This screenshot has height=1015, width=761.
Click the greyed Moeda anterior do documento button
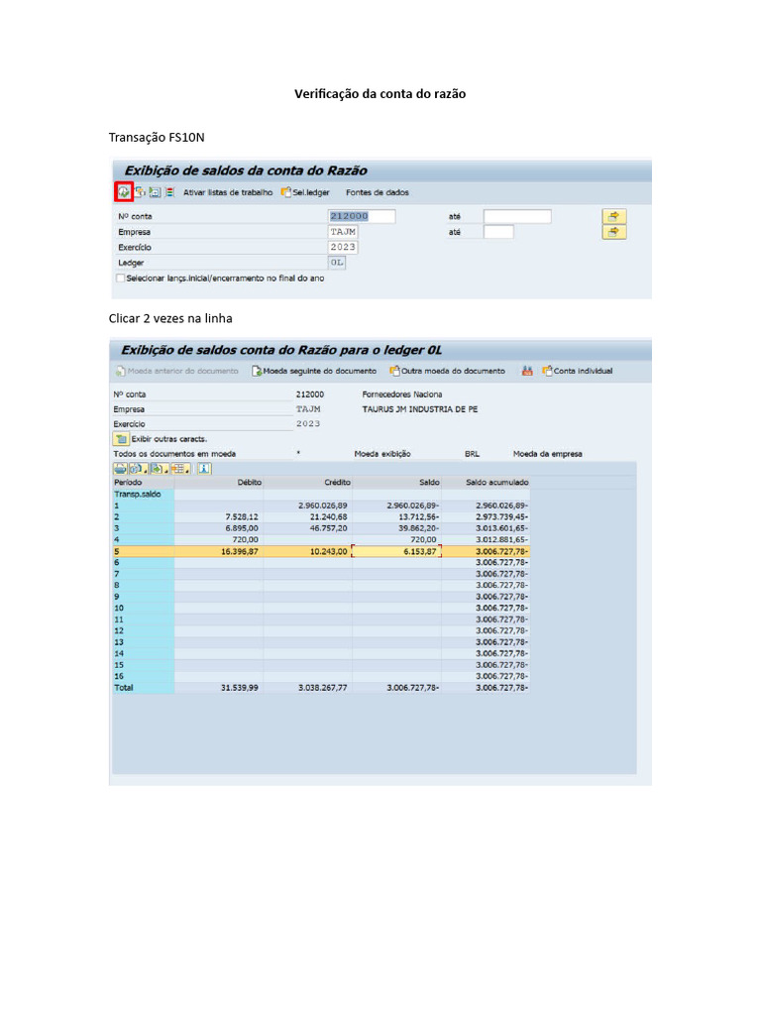[x=177, y=371]
